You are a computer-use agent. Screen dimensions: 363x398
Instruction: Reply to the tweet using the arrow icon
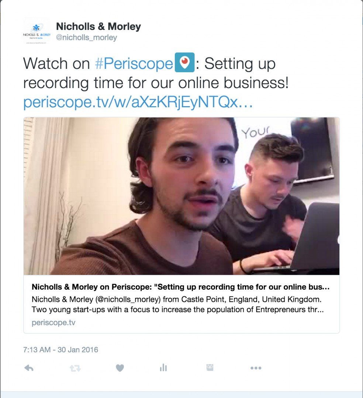point(29,368)
